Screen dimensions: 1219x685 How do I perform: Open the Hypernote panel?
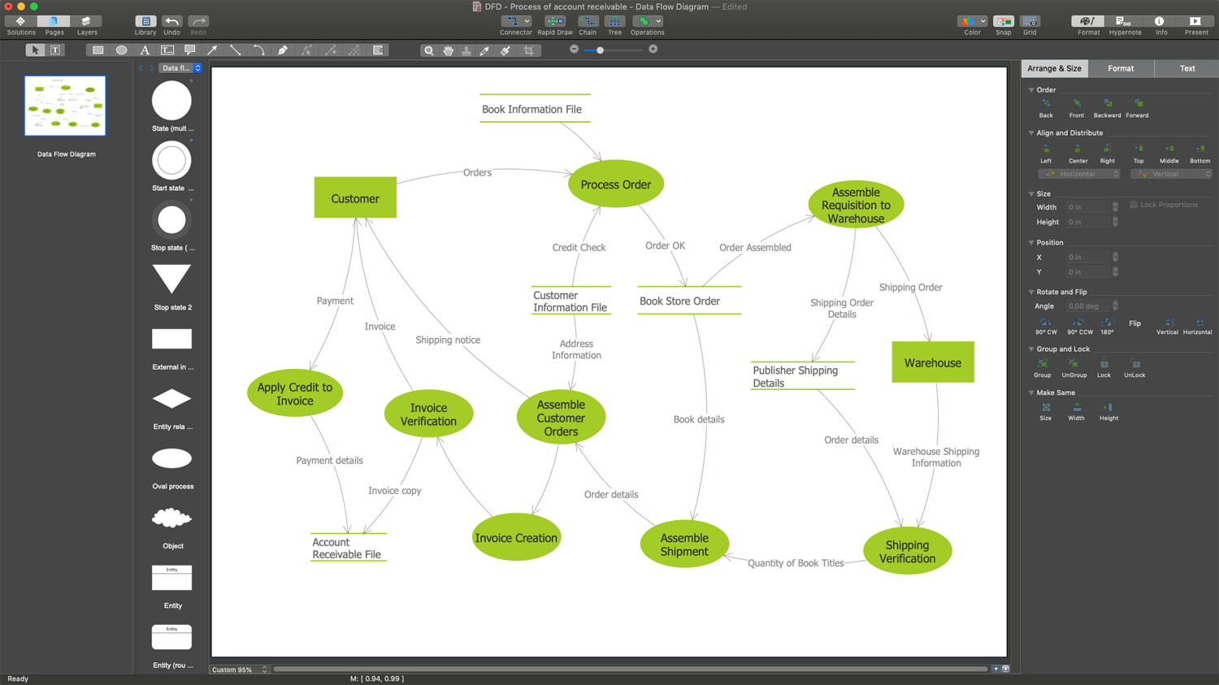click(x=1125, y=23)
